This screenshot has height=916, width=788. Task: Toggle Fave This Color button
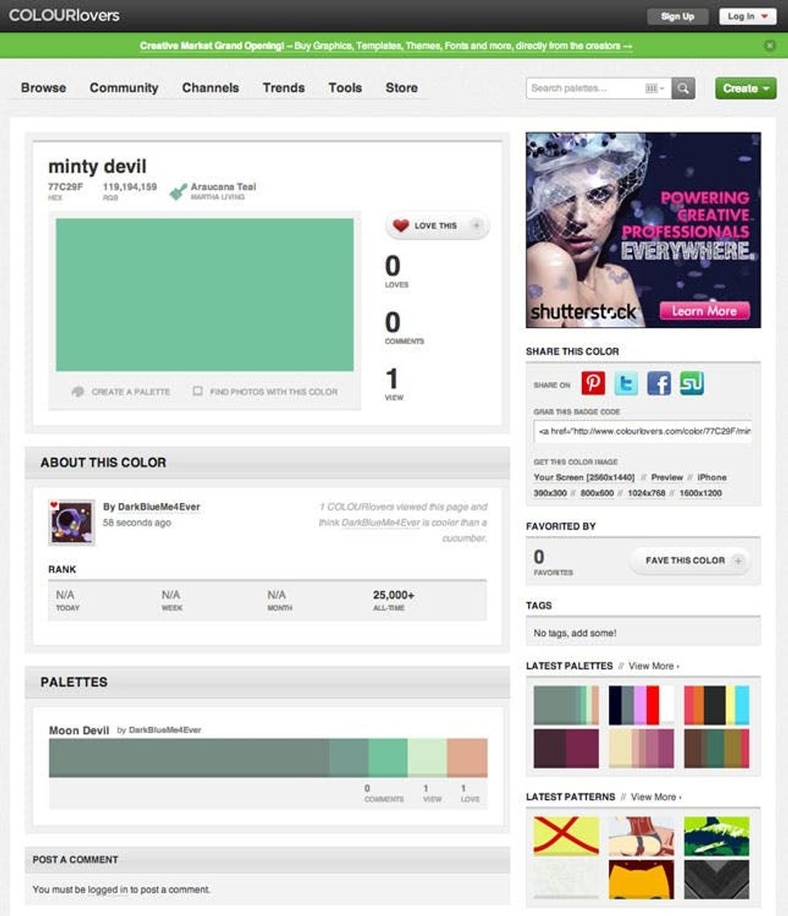(x=689, y=560)
